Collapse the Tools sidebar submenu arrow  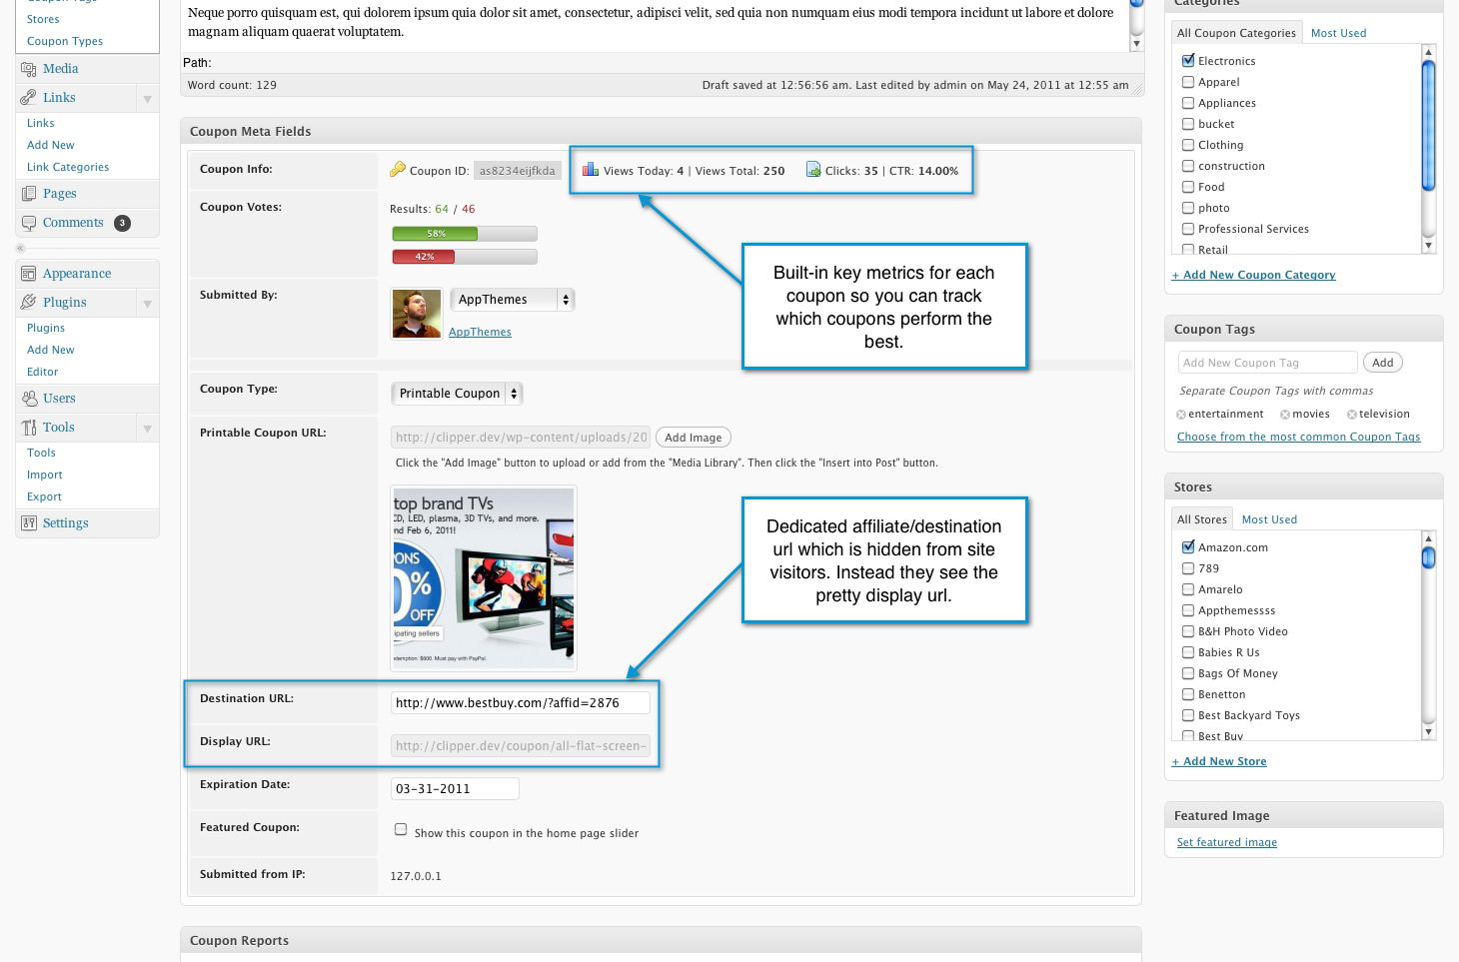tap(147, 429)
